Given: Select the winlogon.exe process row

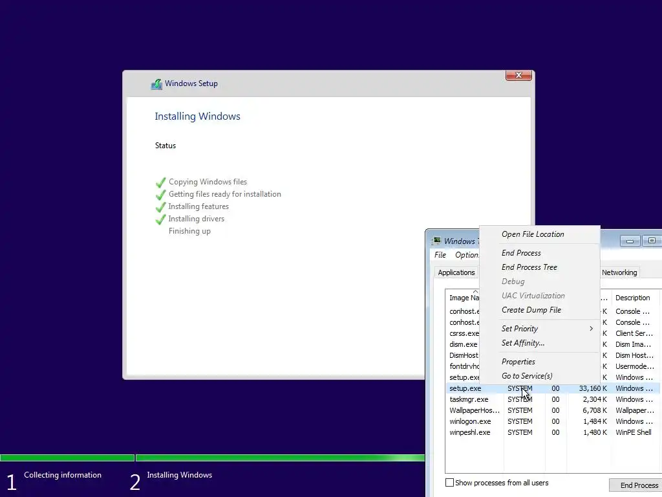Looking at the screenshot, I should [553, 421].
